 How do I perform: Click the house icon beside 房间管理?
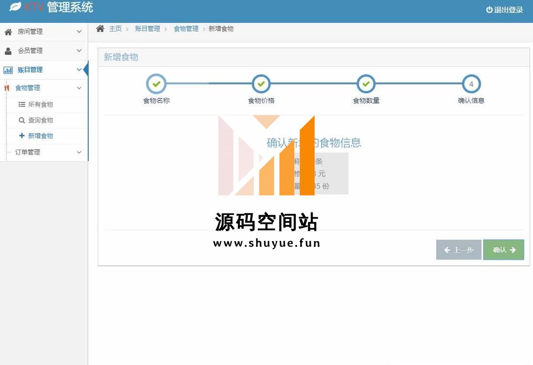[8, 32]
